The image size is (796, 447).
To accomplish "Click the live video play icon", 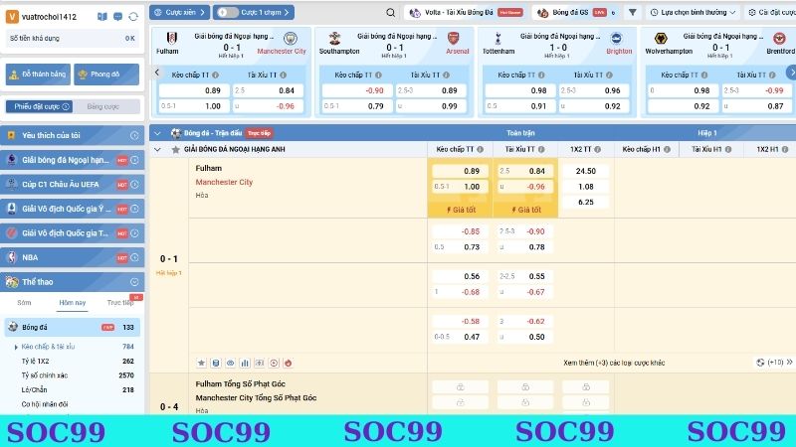I will pyautogui.click(x=274, y=363).
